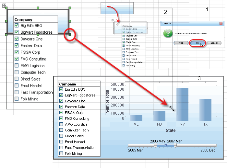Screen dimensions: 227x168
Task: Click the green question mark icon in Confirm dialog
Action: [168, 33]
